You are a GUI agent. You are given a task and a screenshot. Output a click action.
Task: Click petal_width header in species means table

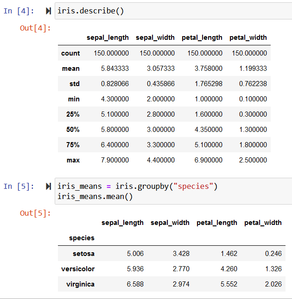click(263, 223)
